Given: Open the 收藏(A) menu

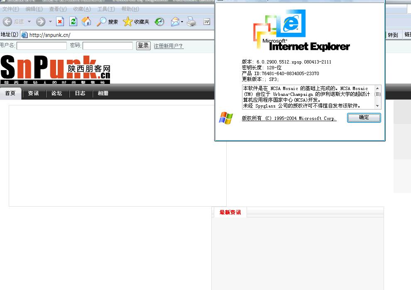Looking at the screenshot, I should (x=82, y=9).
